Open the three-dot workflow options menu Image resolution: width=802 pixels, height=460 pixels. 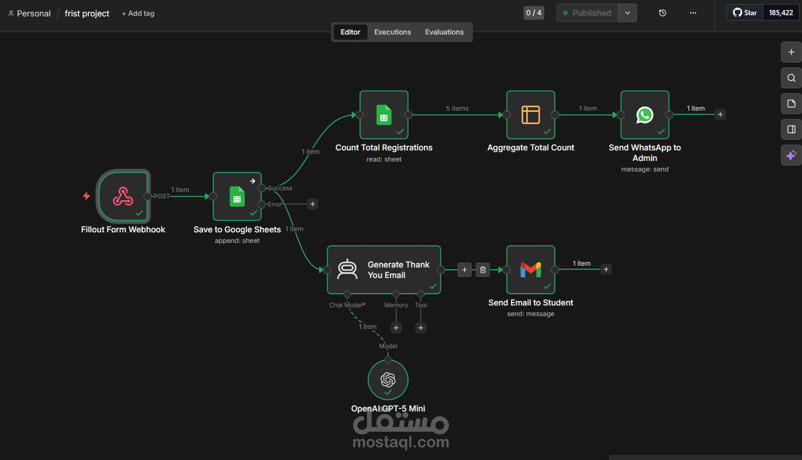pos(693,13)
